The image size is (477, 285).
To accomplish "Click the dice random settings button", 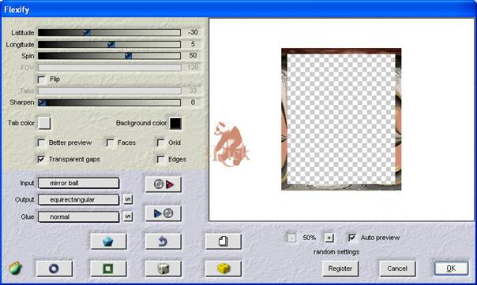I will click(163, 268).
